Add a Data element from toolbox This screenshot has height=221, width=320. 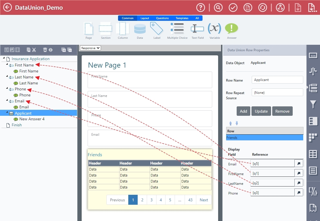(x=140, y=31)
